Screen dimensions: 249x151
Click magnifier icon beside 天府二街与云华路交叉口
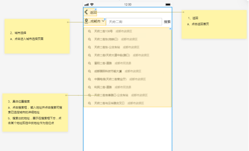(x=90, y=103)
